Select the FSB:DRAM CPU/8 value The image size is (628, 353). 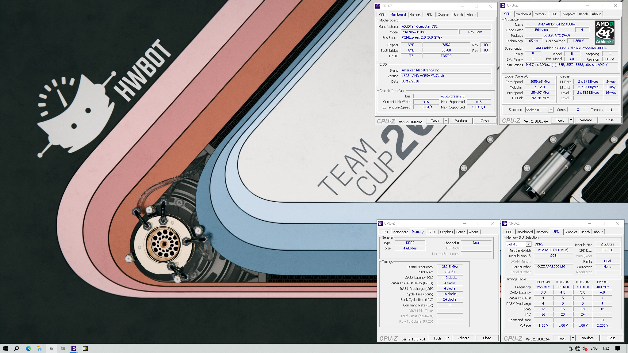tap(450, 272)
